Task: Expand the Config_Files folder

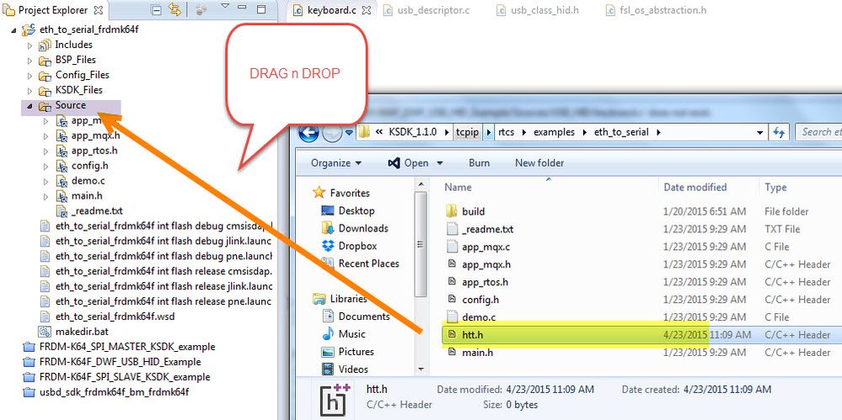Action: click(x=30, y=76)
